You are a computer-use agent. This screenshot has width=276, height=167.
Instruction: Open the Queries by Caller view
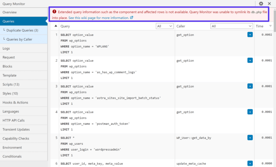coord(20,39)
